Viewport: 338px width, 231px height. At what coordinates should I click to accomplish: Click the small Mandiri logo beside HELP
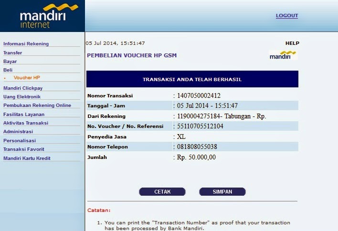[x=283, y=55]
